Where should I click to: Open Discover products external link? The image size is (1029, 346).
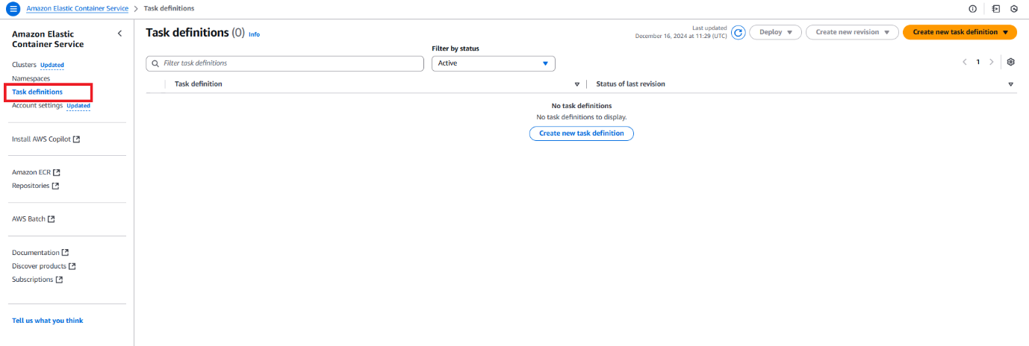44,266
